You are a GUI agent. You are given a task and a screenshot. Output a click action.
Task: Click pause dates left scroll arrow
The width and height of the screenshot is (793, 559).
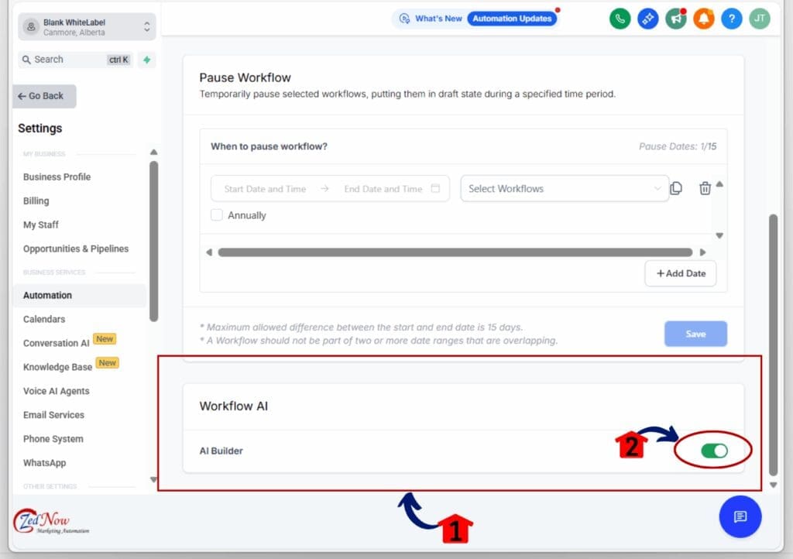tap(209, 252)
